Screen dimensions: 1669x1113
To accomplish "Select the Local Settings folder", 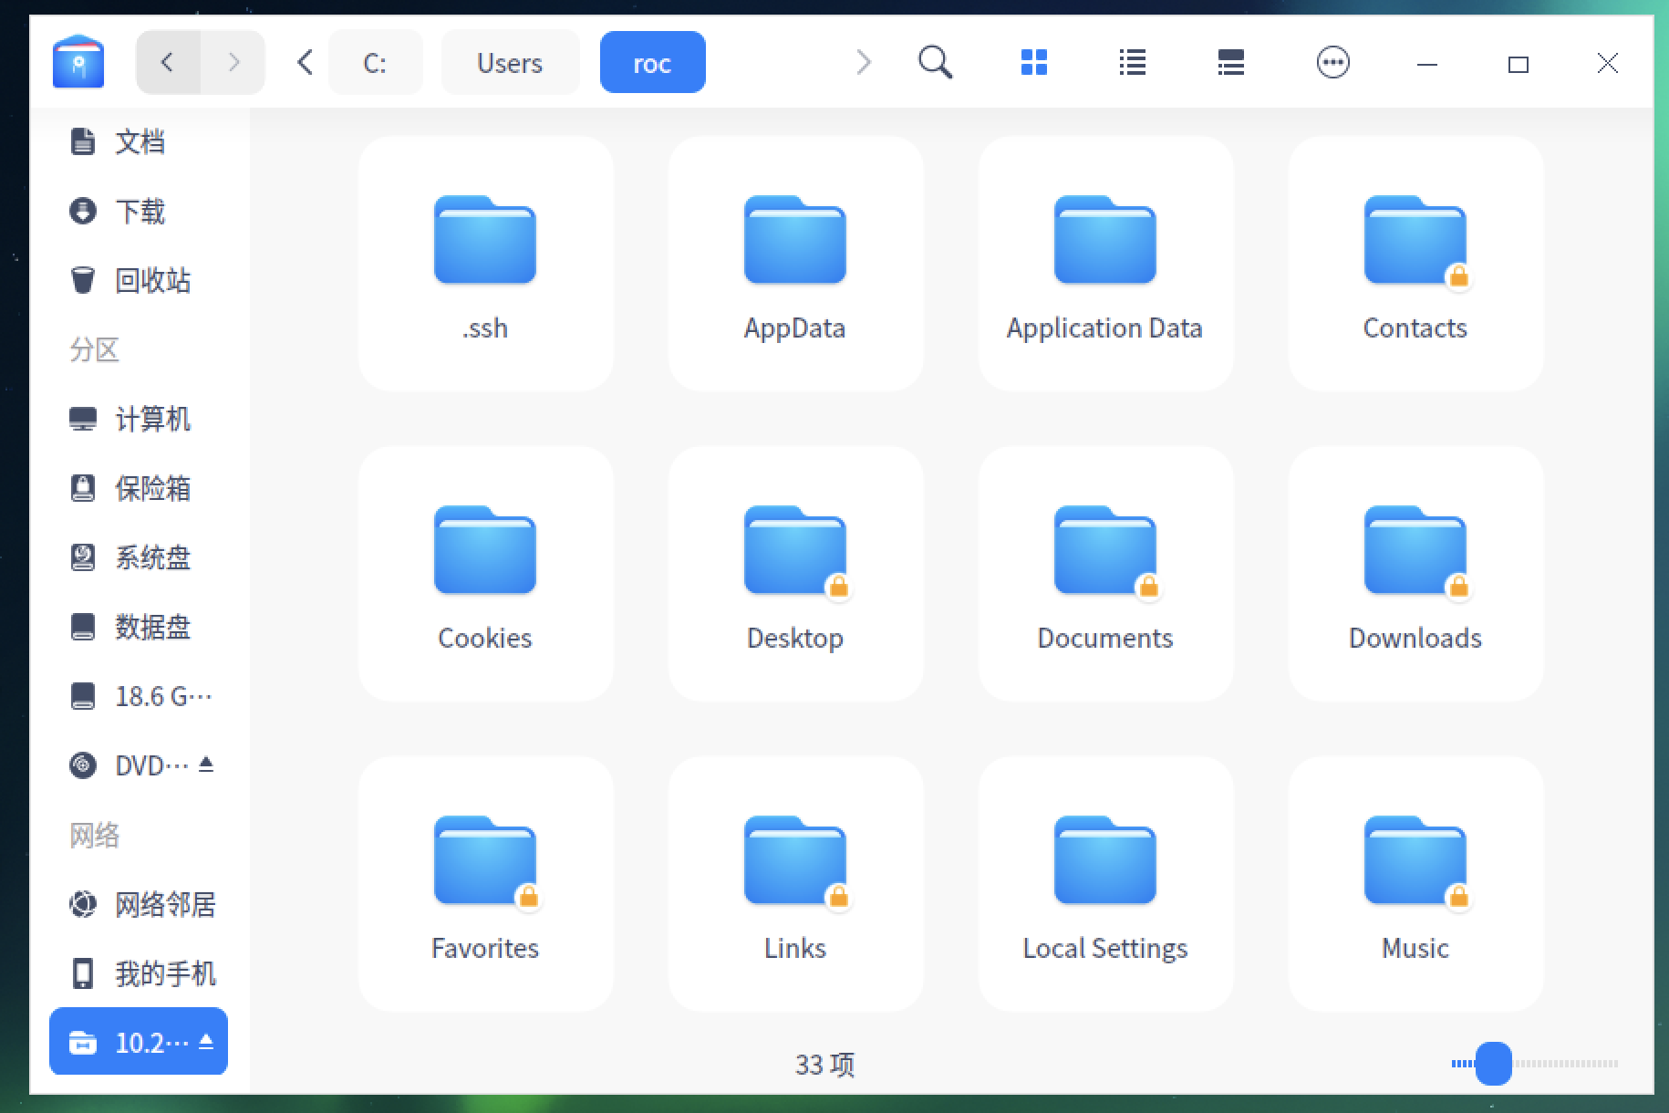I will [1105, 884].
